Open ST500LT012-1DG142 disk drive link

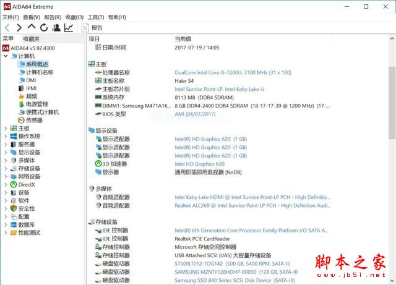(x=233, y=263)
